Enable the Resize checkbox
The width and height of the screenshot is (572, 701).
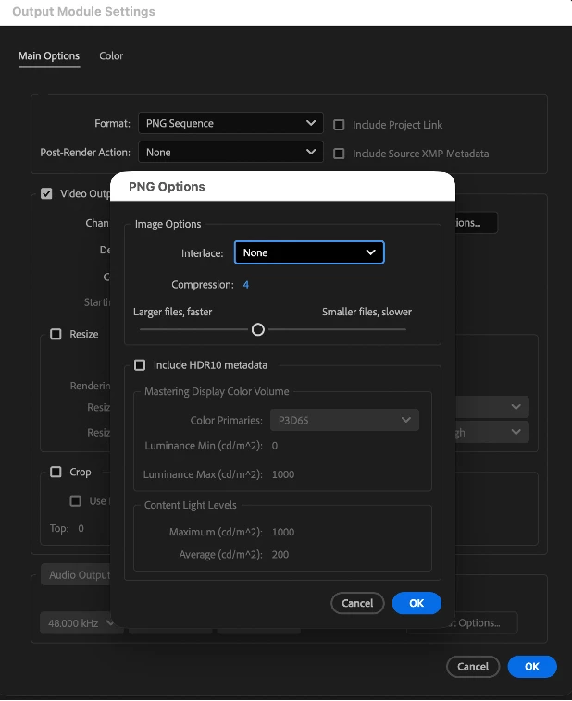point(56,334)
